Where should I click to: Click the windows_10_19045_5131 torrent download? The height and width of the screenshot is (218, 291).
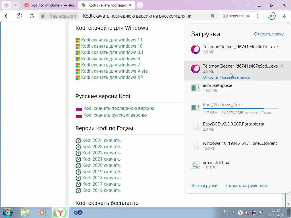point(238,146)
